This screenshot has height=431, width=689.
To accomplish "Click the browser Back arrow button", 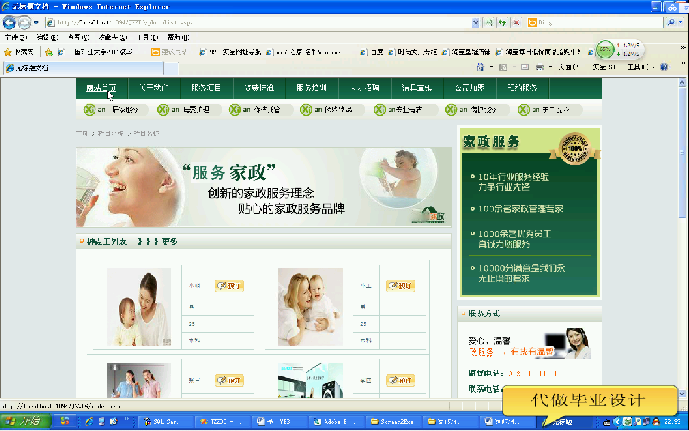I will pyautogui.click(x=9, y=22).
